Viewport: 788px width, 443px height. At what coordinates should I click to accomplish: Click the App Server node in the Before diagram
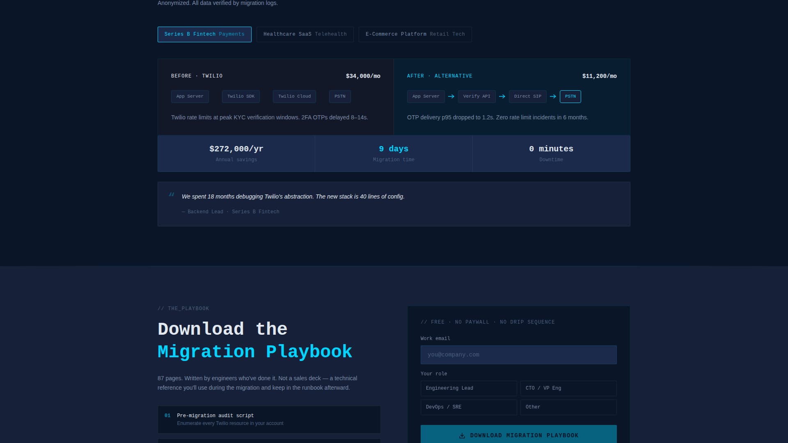[x=190, y=96]
